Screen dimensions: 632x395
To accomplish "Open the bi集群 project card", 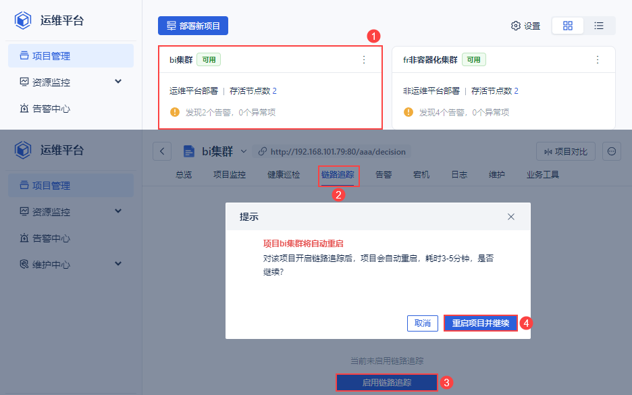I will (x=271, y=88).
